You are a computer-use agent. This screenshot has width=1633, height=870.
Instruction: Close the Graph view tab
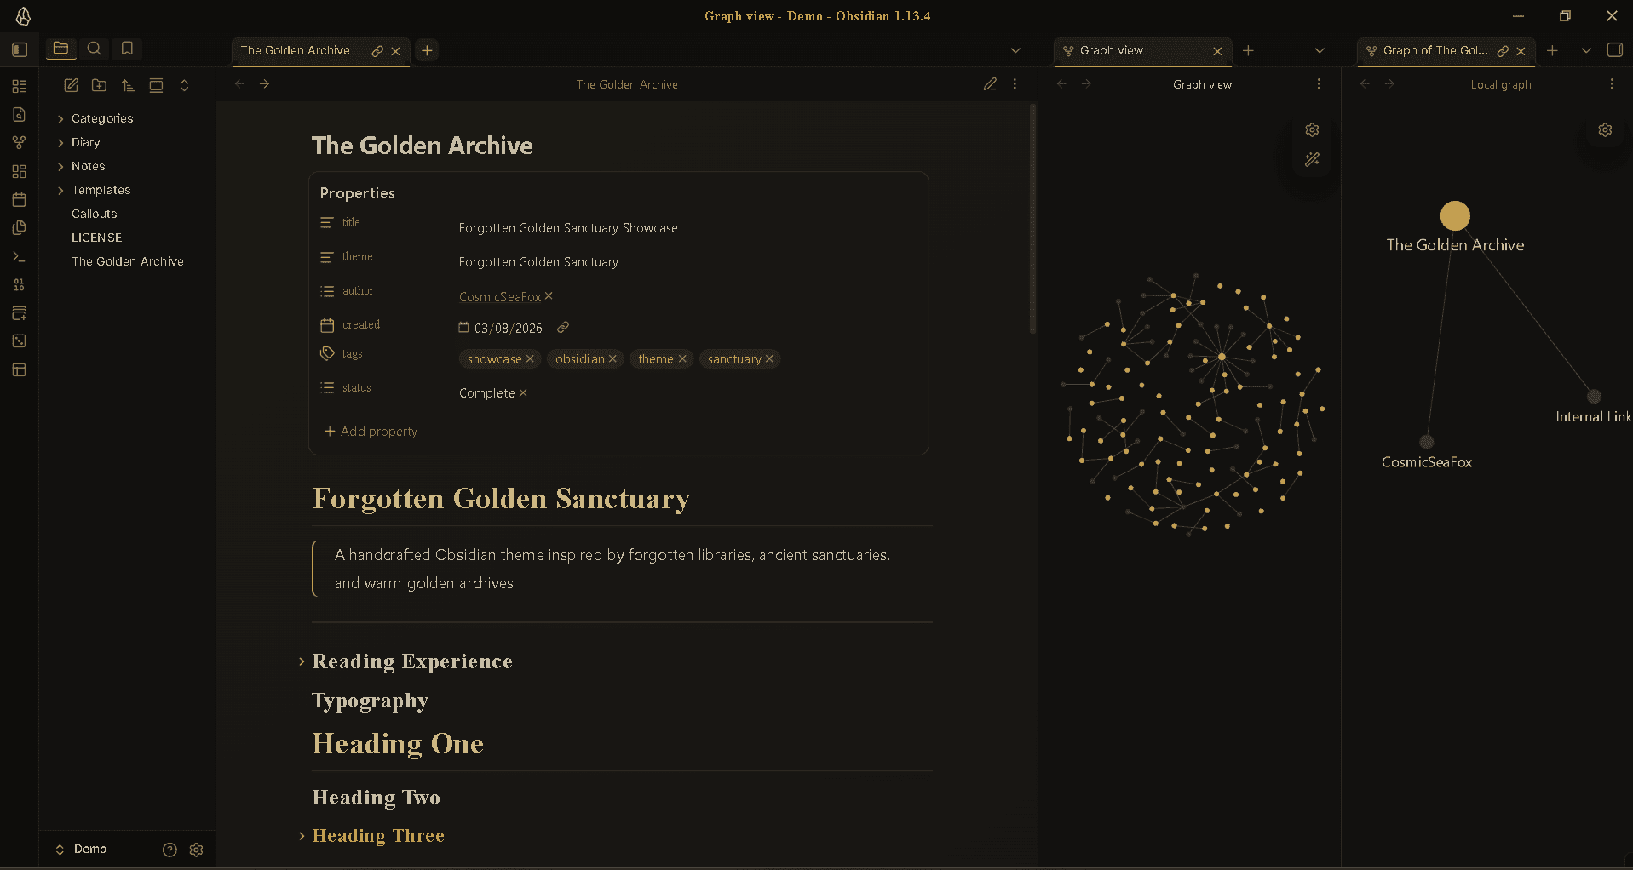pyautogui.click(x=1217, y=51)
